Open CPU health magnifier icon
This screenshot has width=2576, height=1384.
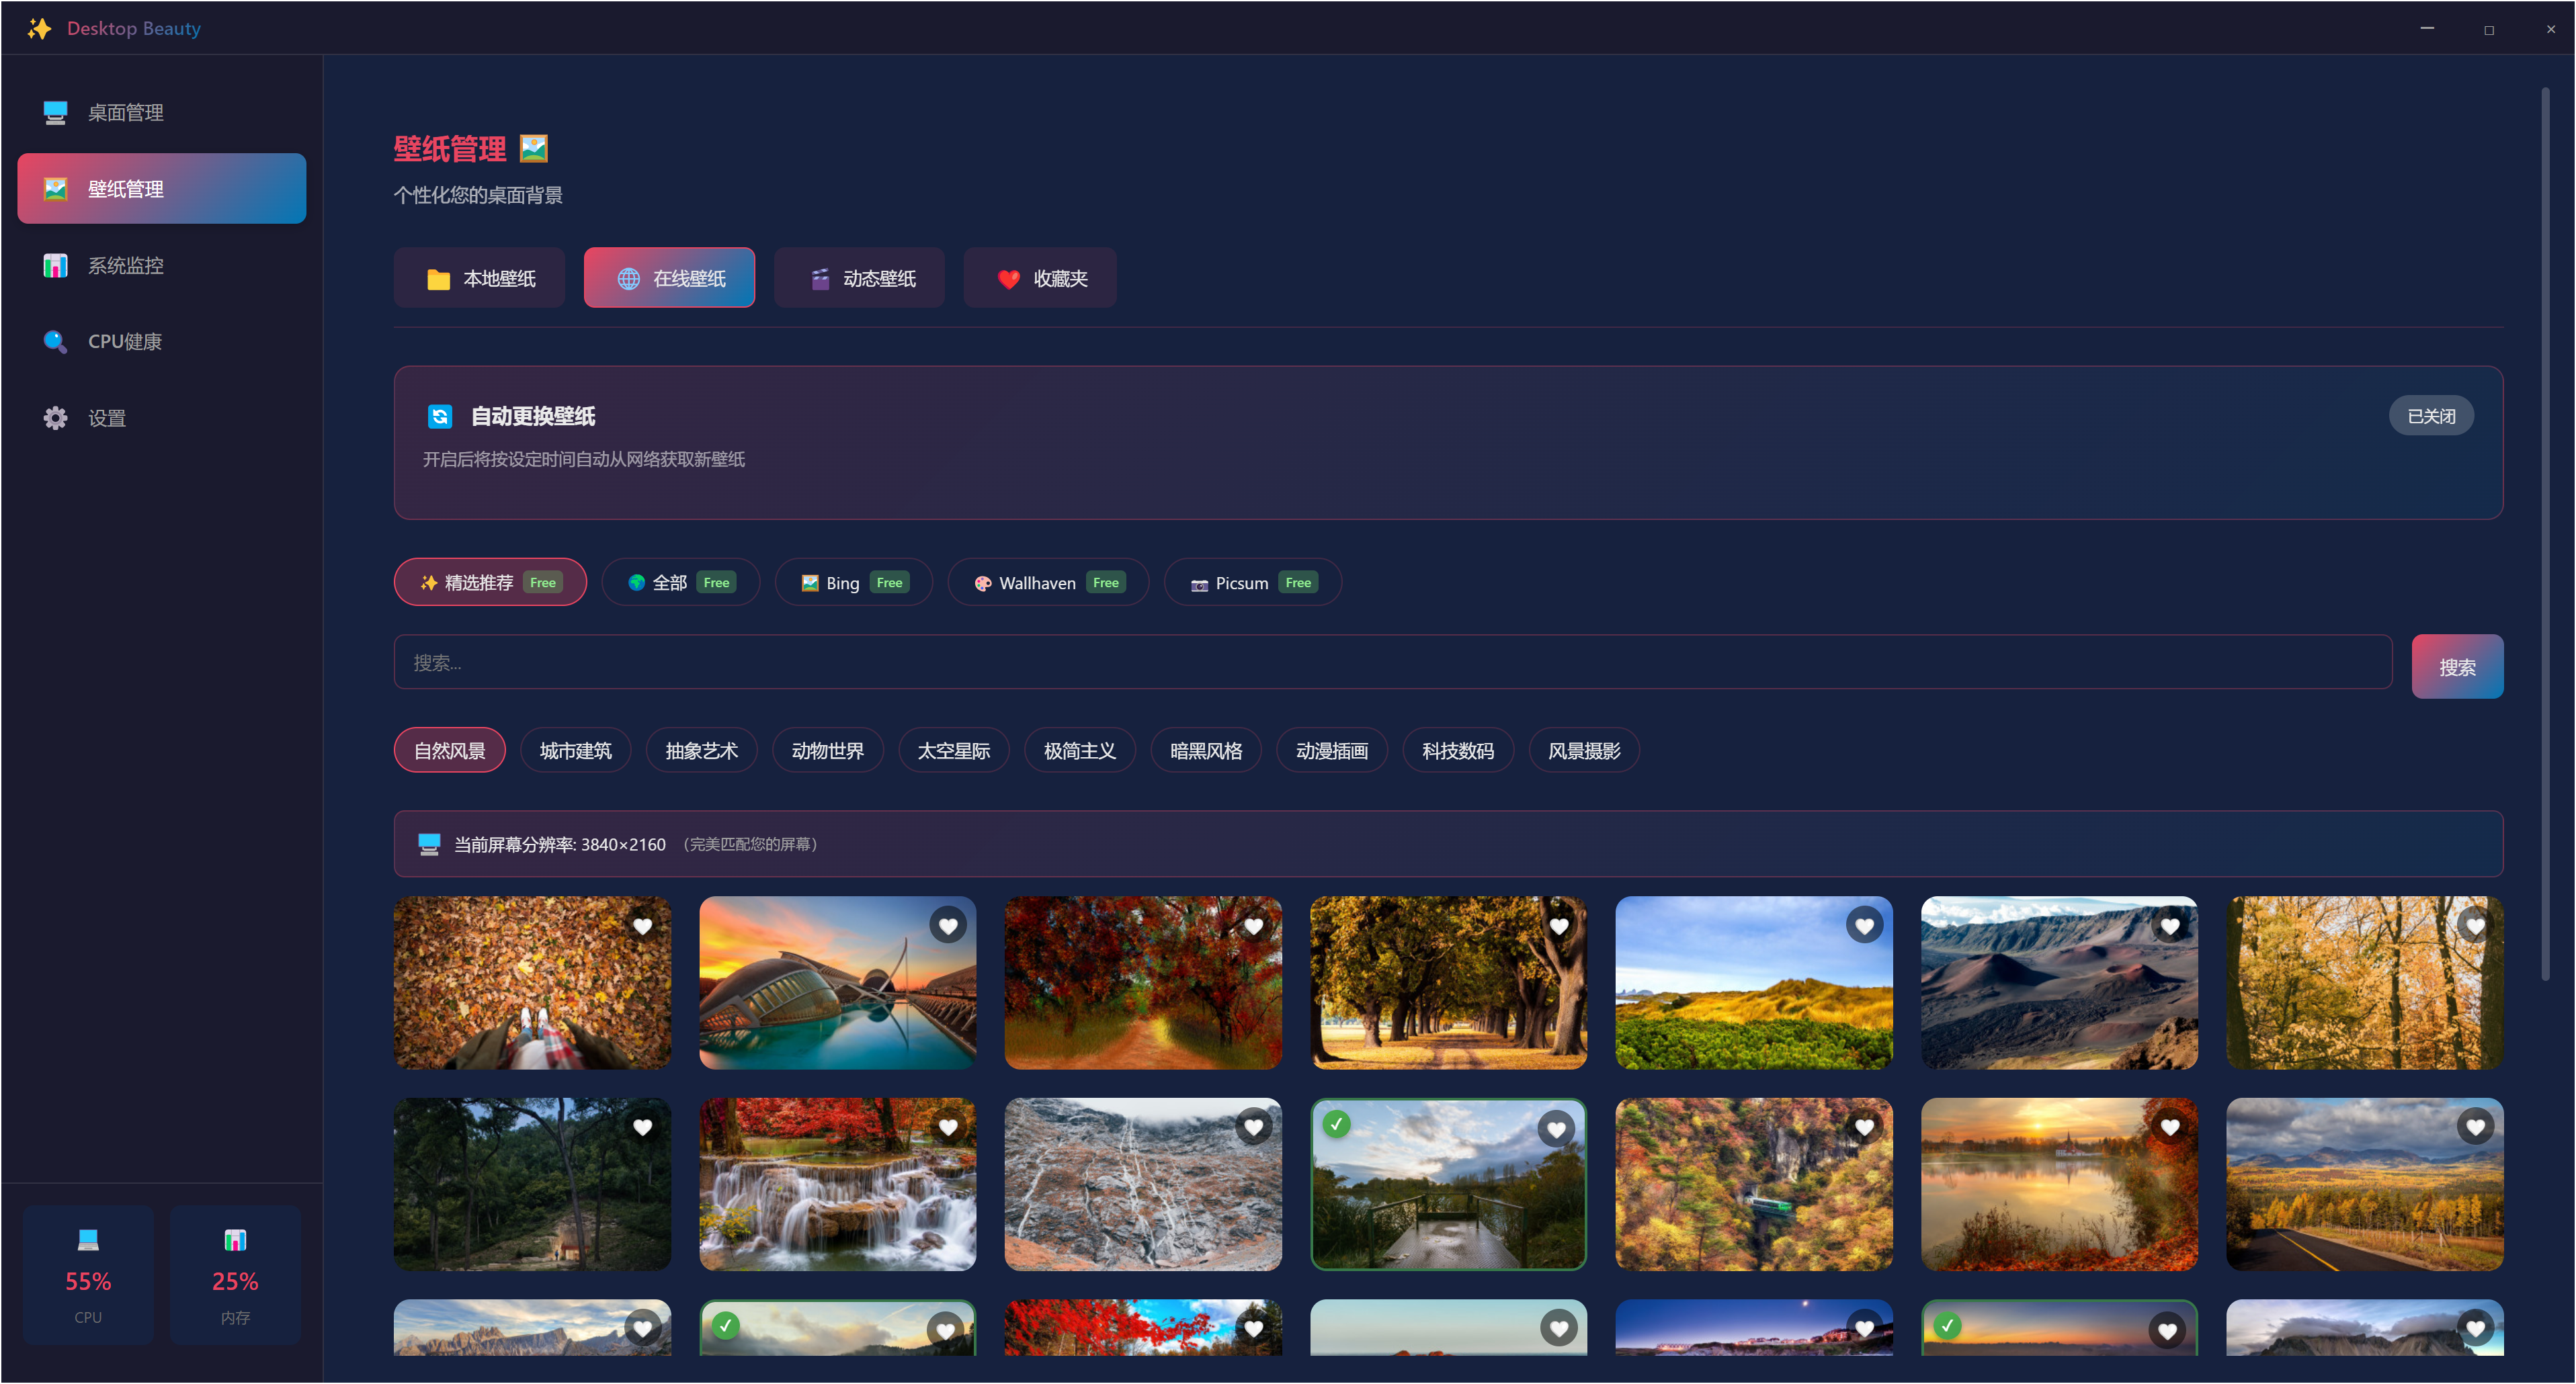click(x=55, y=341)
